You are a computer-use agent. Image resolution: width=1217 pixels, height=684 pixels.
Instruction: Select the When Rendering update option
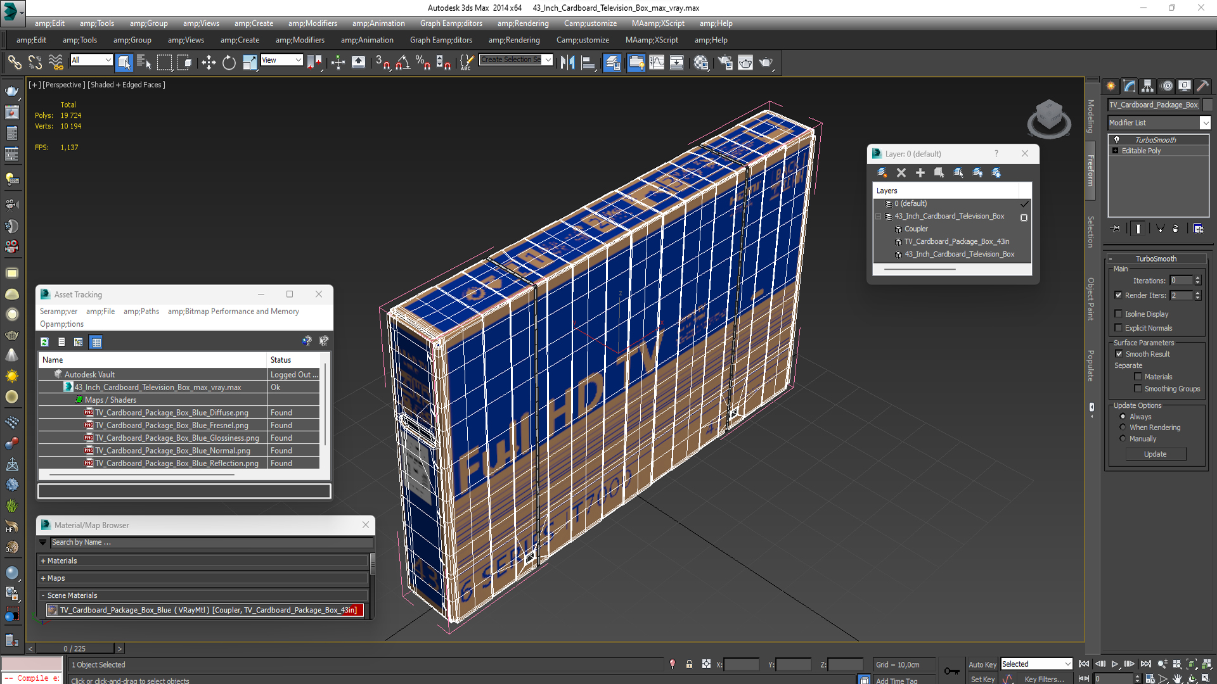point(1123,427)
